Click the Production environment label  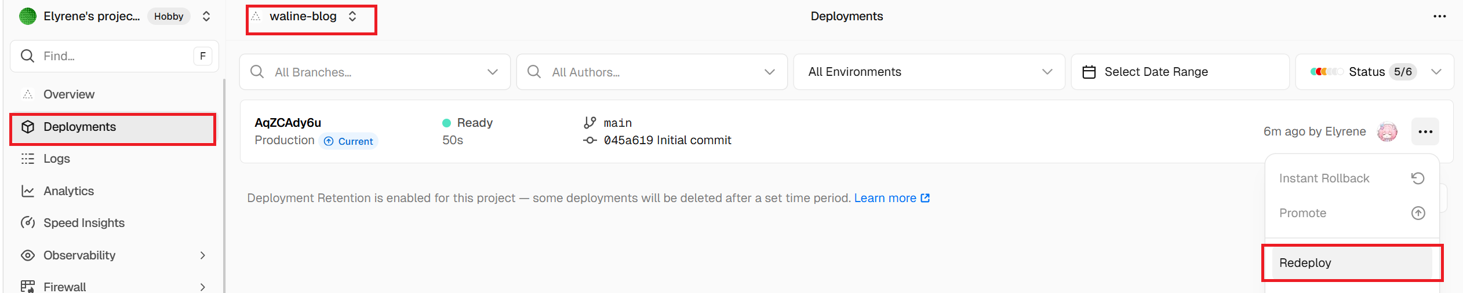click(x=284, y=140)
